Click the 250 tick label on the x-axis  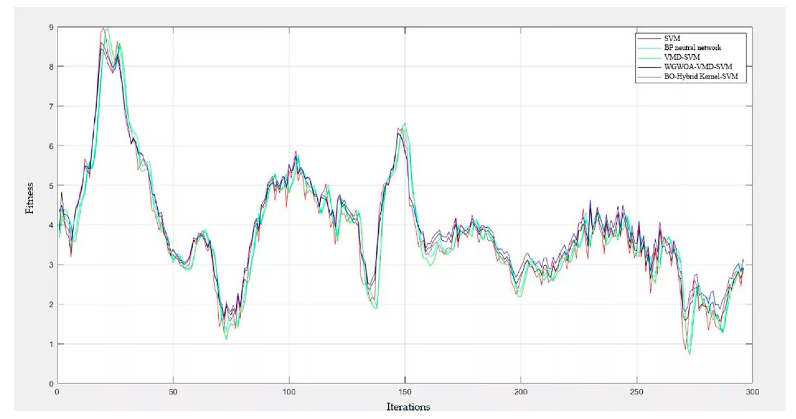click(636, 392)
